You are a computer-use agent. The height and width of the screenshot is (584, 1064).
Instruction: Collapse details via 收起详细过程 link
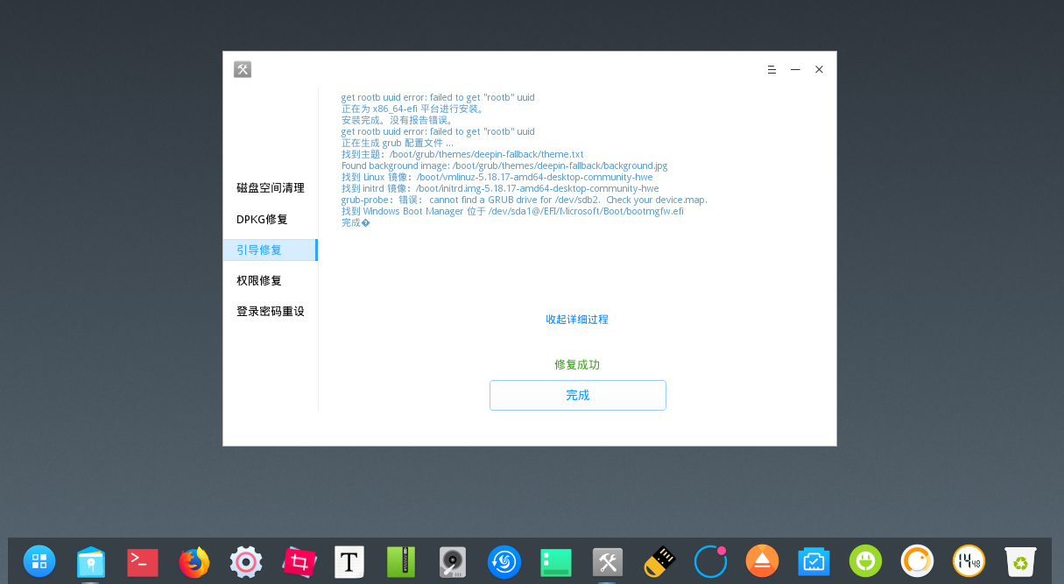[x=577, y=319]
